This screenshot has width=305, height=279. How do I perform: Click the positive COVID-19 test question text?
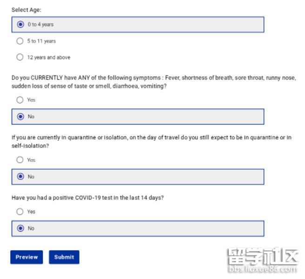point(88,198)
